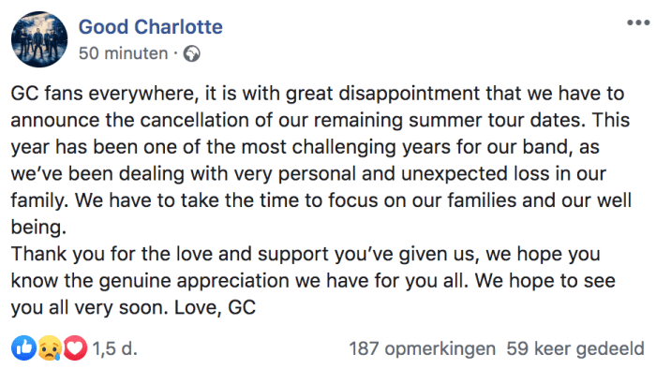Show who reacted via "1,5 d." count
The image size is (656, 369).
point(114,348)
